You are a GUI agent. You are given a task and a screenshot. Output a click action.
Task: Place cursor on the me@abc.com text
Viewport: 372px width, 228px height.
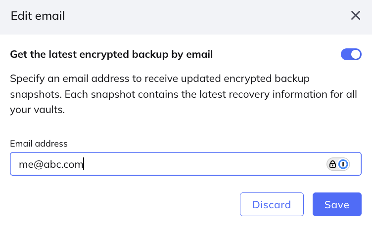50,164
